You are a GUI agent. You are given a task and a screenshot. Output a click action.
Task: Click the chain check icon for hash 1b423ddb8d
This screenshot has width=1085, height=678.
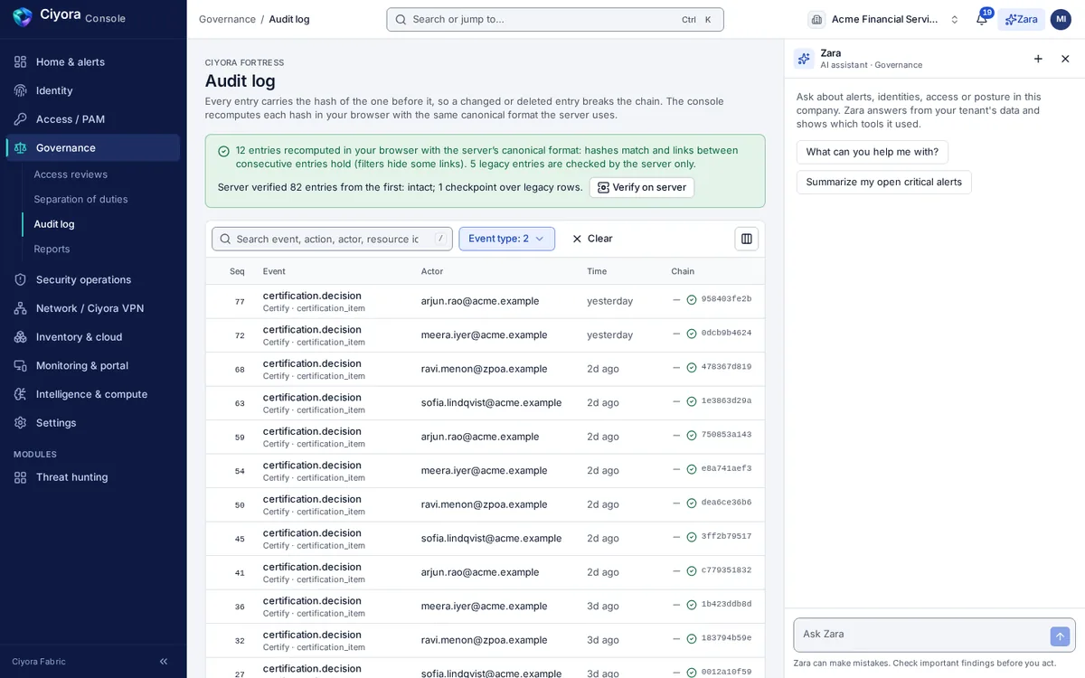[692, 605]
